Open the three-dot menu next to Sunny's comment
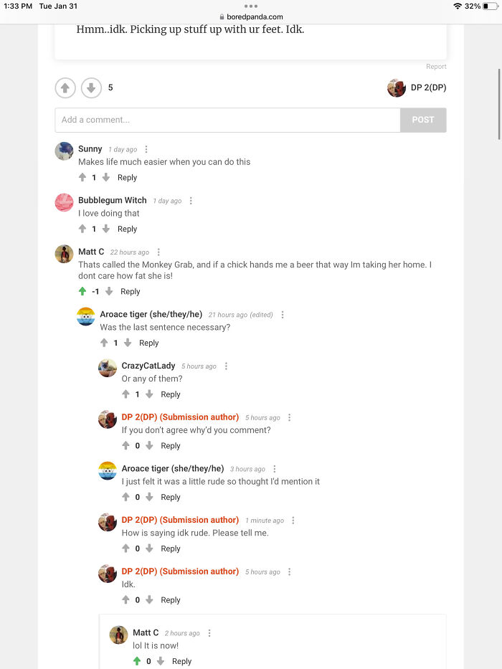502x669 pixels. 146,149
